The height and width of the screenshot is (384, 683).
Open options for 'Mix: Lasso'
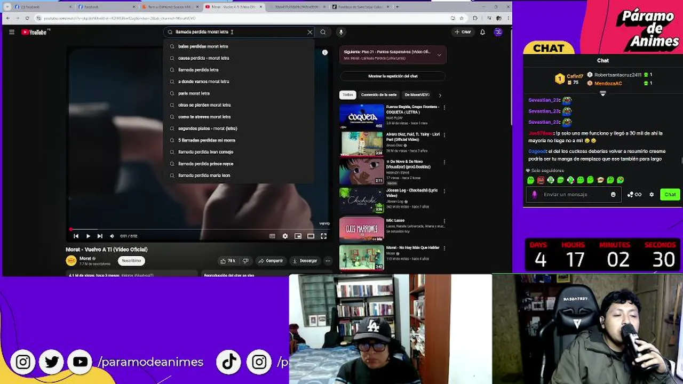444,221
